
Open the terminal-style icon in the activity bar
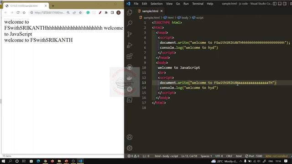pos(130,100)
